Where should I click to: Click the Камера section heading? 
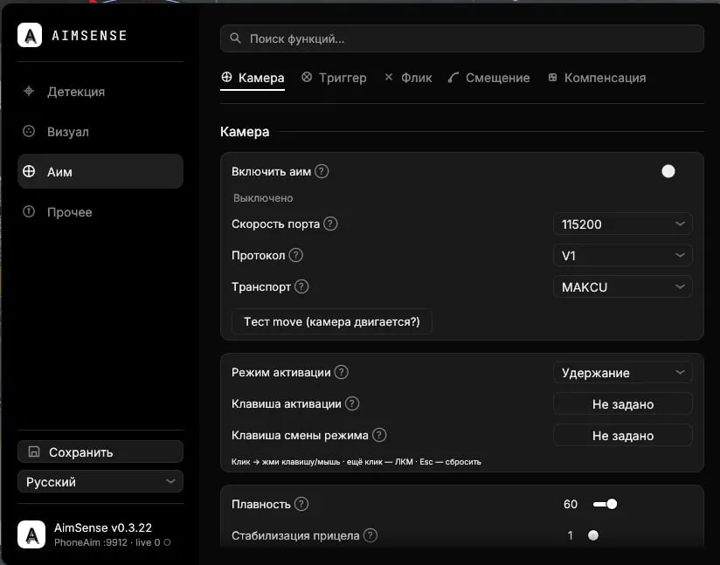tap(245, 132)
